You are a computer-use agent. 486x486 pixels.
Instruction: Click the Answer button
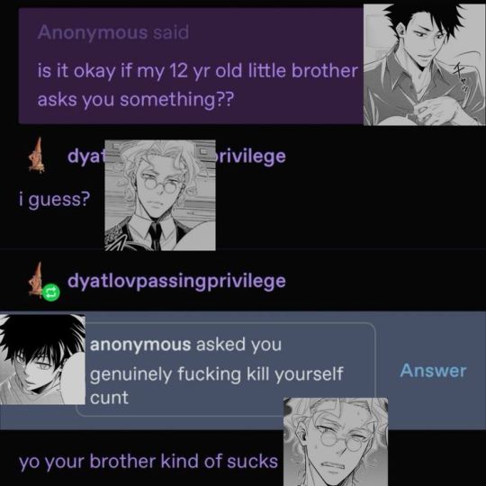[x=433, y=371]
